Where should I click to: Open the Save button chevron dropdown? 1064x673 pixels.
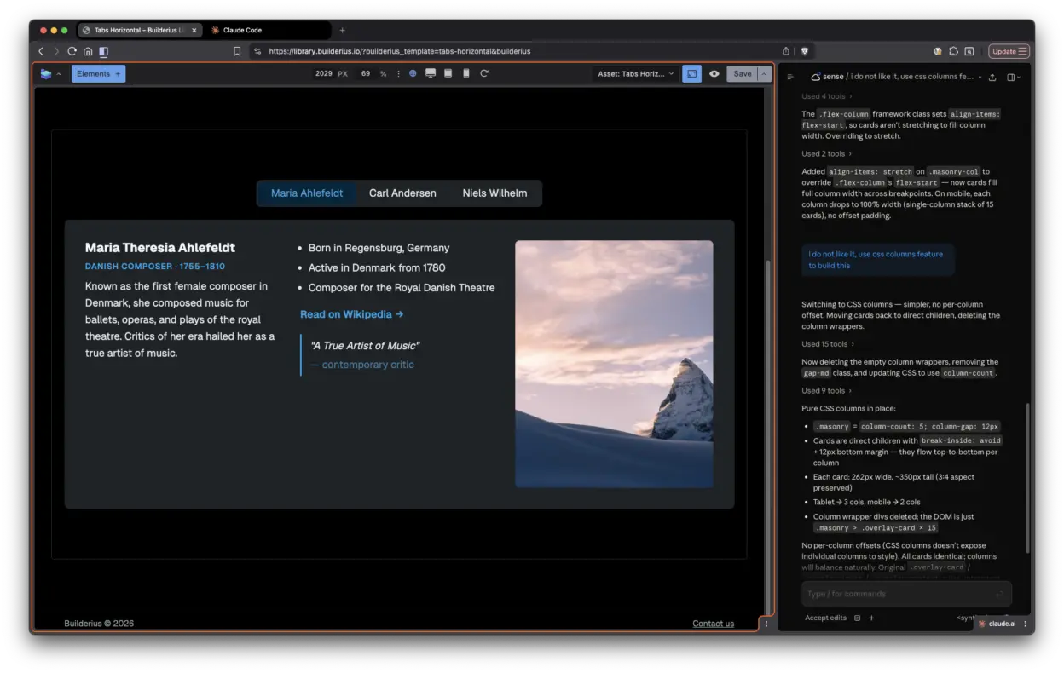763,73
